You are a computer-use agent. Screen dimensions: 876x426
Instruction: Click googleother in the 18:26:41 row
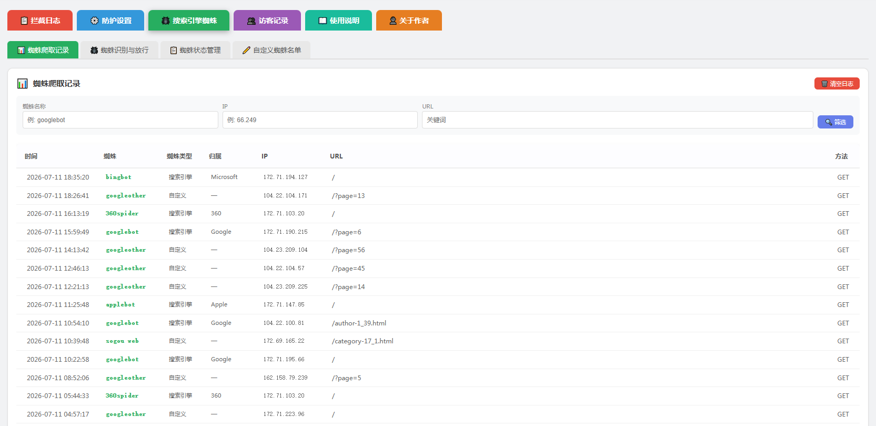(126, 195)
